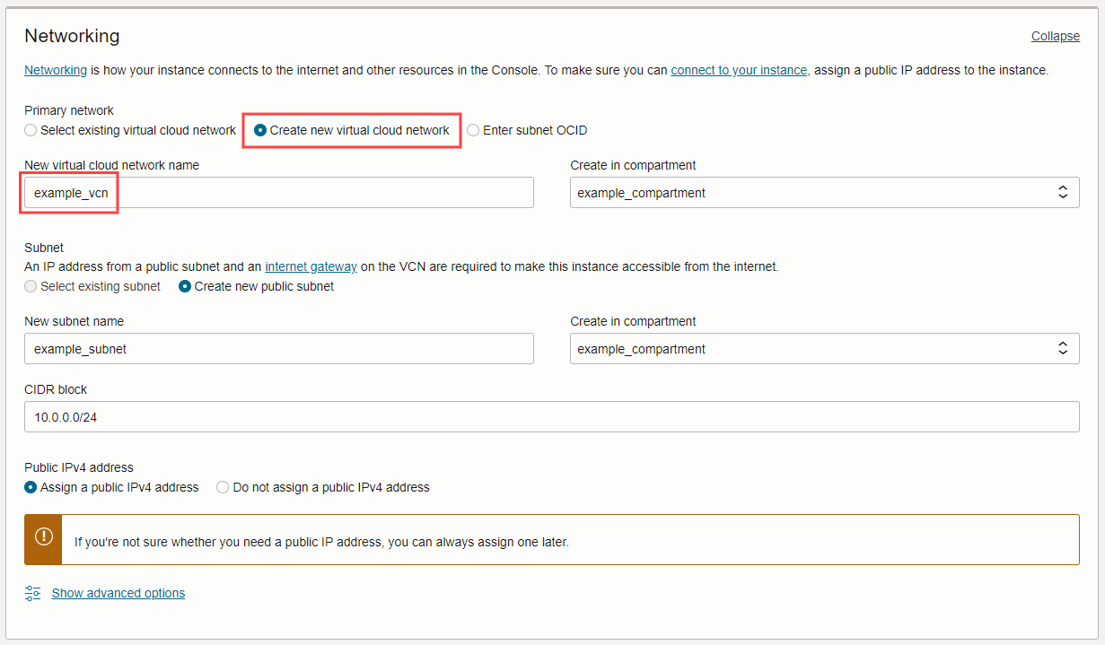Open subnet Create in compartment dropdown
The height and width of the screenshot is (645, 1105).
[824, 349]
